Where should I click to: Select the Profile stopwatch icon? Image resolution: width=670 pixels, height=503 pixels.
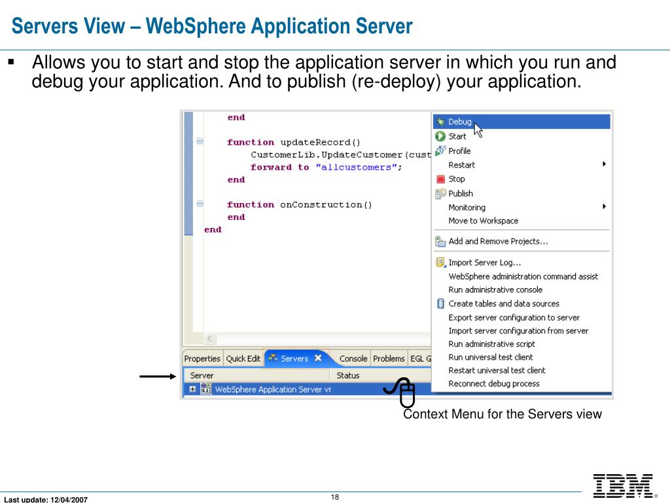[440, 151]
